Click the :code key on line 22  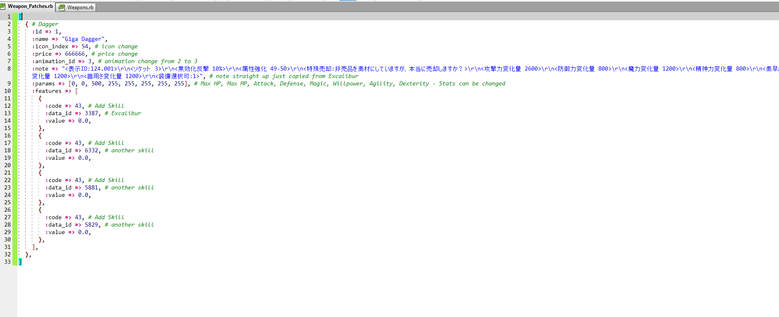click(x=53, y=180)
